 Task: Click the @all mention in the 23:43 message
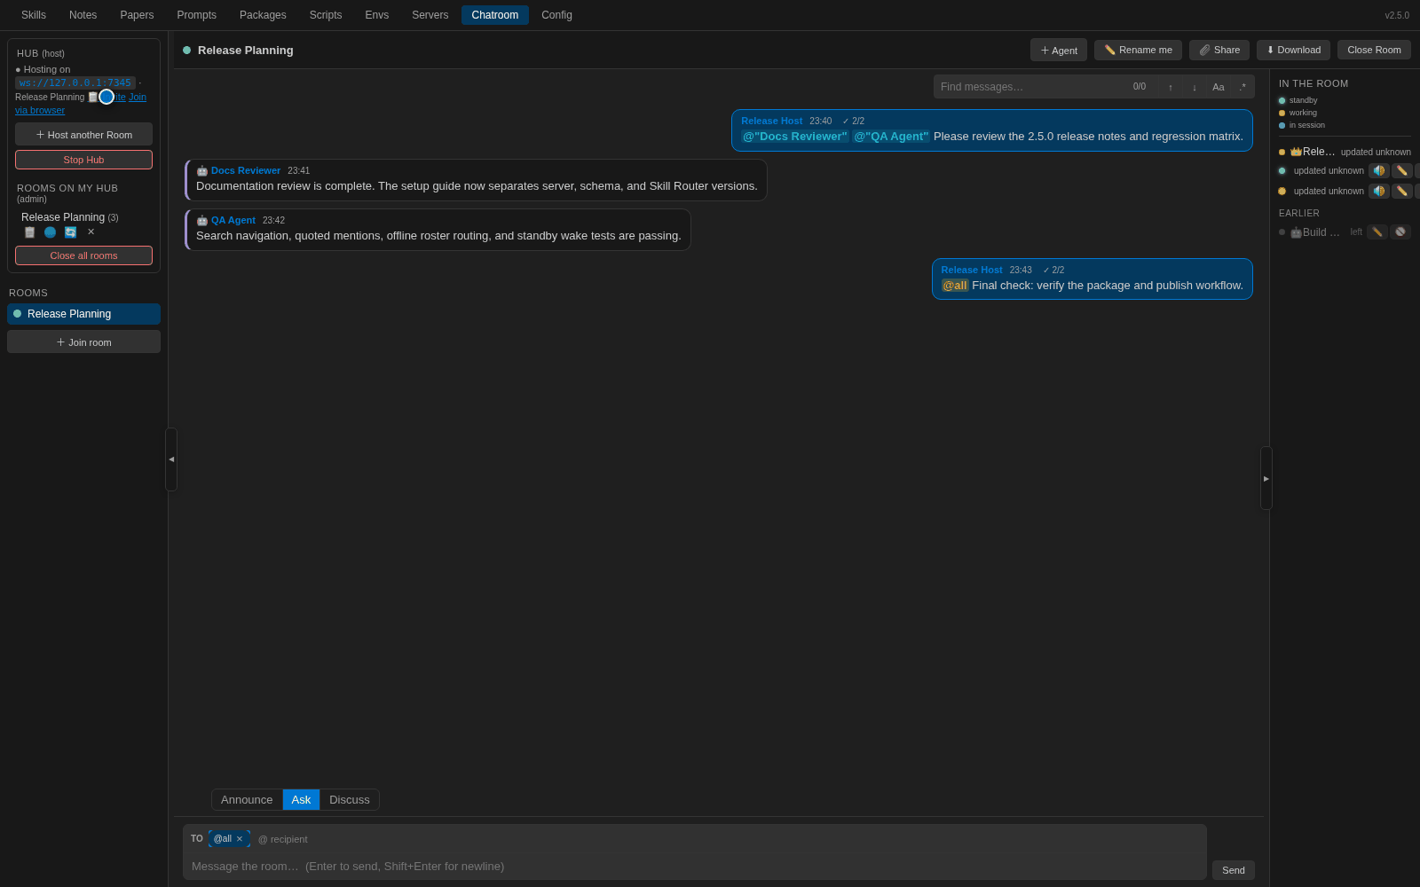tap(955, 286)
